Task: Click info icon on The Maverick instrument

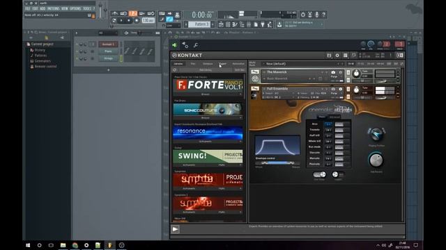Action: click(341, 72)
